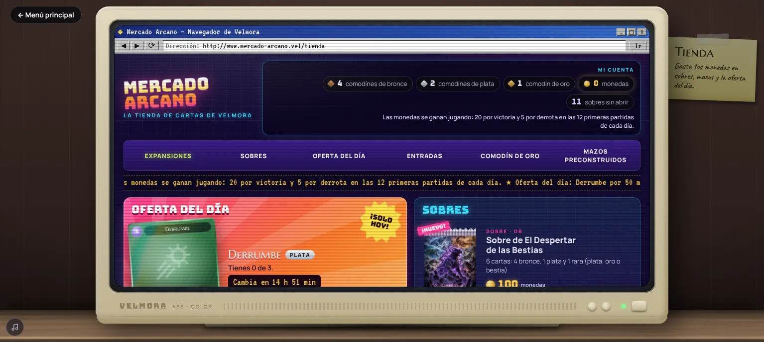Click the Dirección address input field
The width and height of the screenshot is (764, 342).
[x=394, y=46]
